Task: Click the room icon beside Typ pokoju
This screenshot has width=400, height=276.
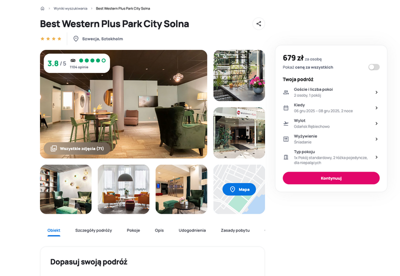Action: tap(286, 157)
